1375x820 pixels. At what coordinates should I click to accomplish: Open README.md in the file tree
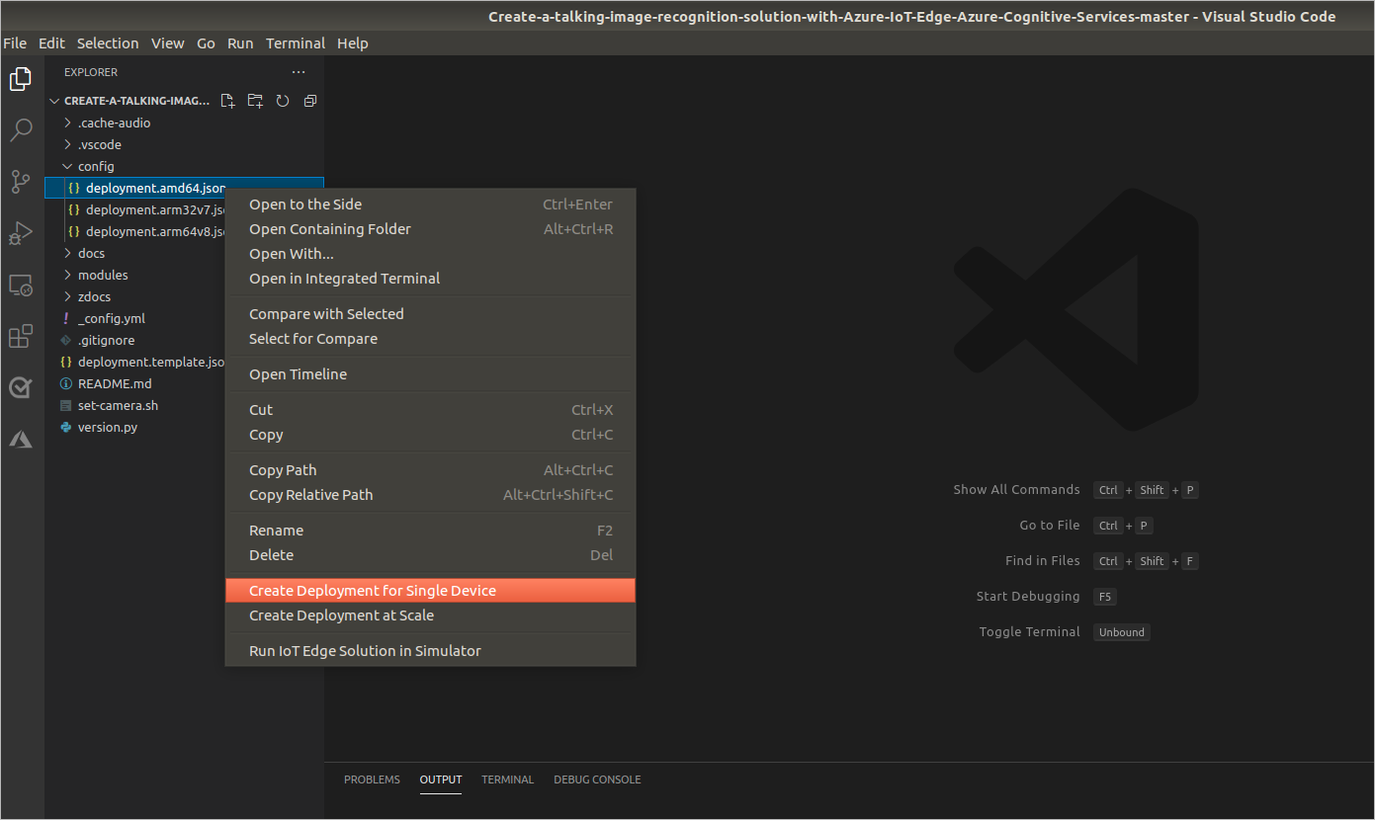(x=115, y=383)
